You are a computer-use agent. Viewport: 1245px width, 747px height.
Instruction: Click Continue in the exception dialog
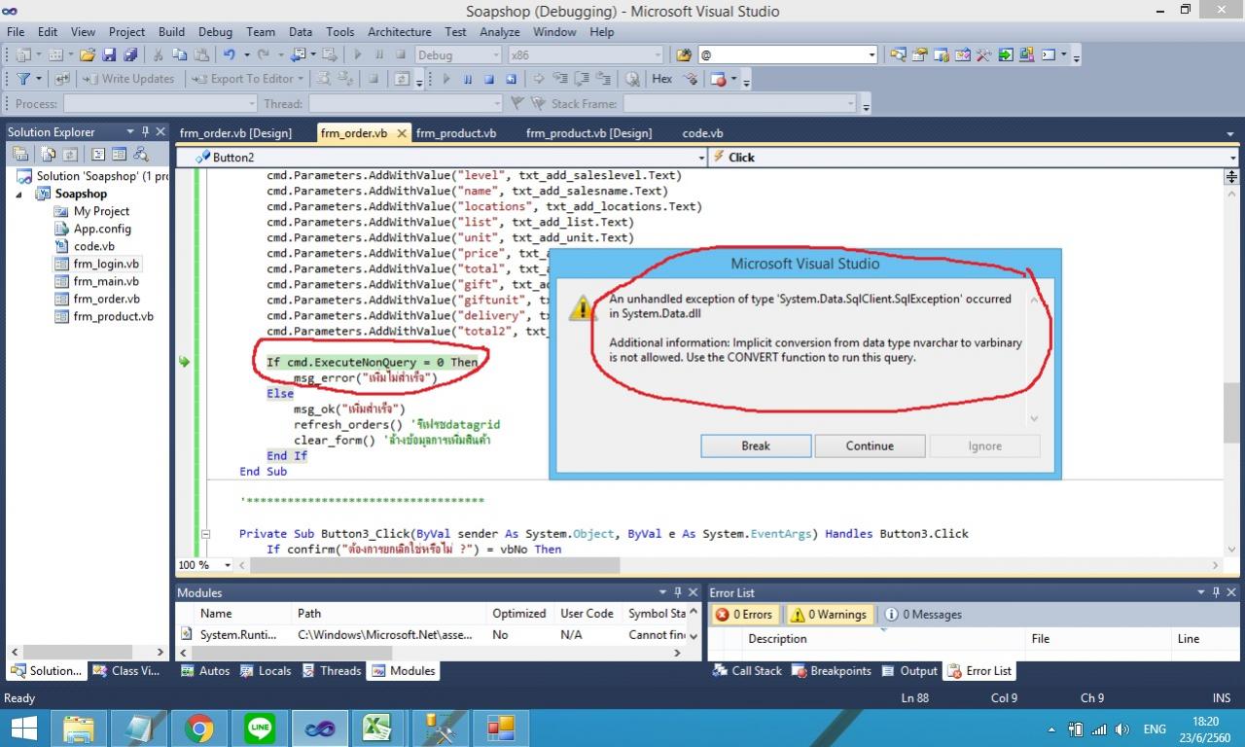[x=870, y=445]
